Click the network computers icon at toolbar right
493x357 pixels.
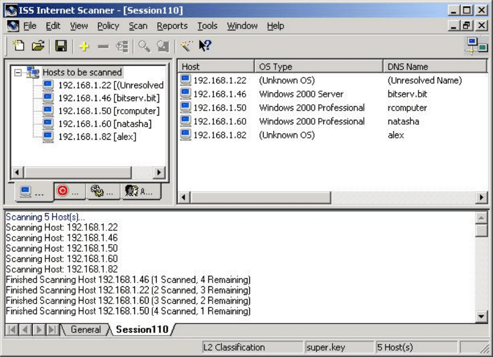click(477, 46)
